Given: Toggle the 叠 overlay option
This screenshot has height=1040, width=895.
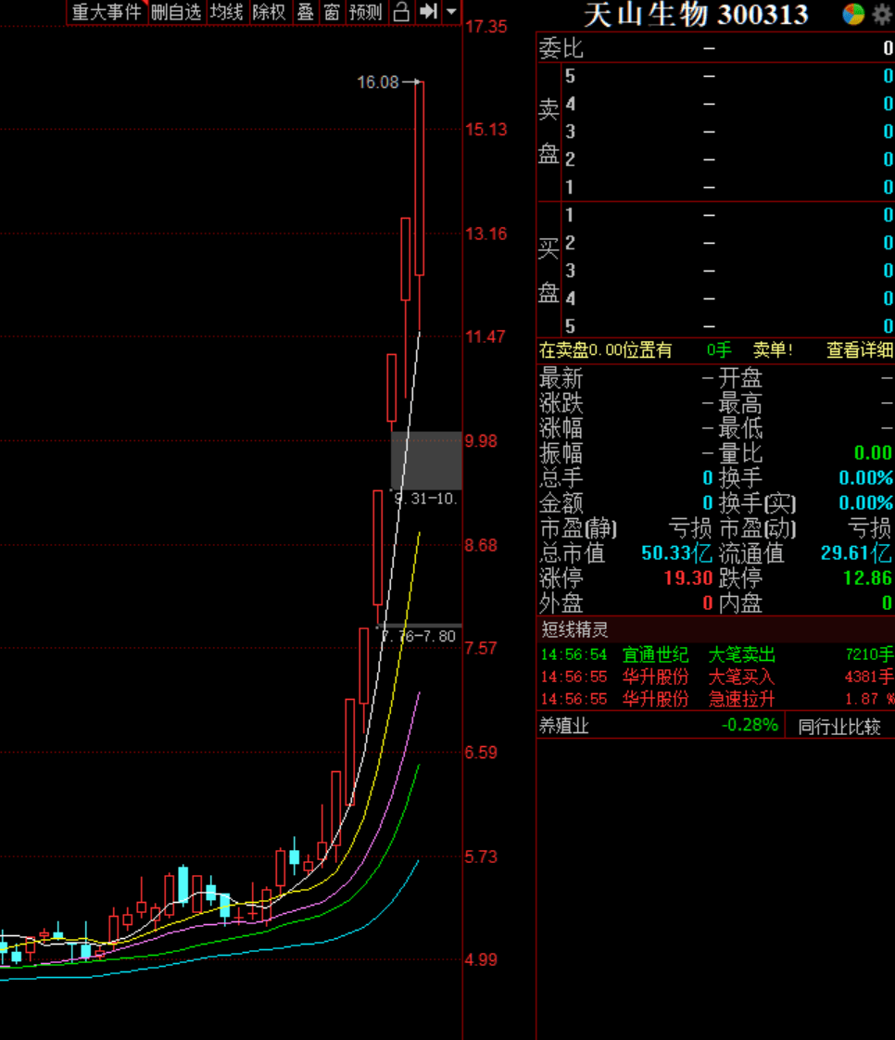Looking at the screenshot, I should point(305,12).
